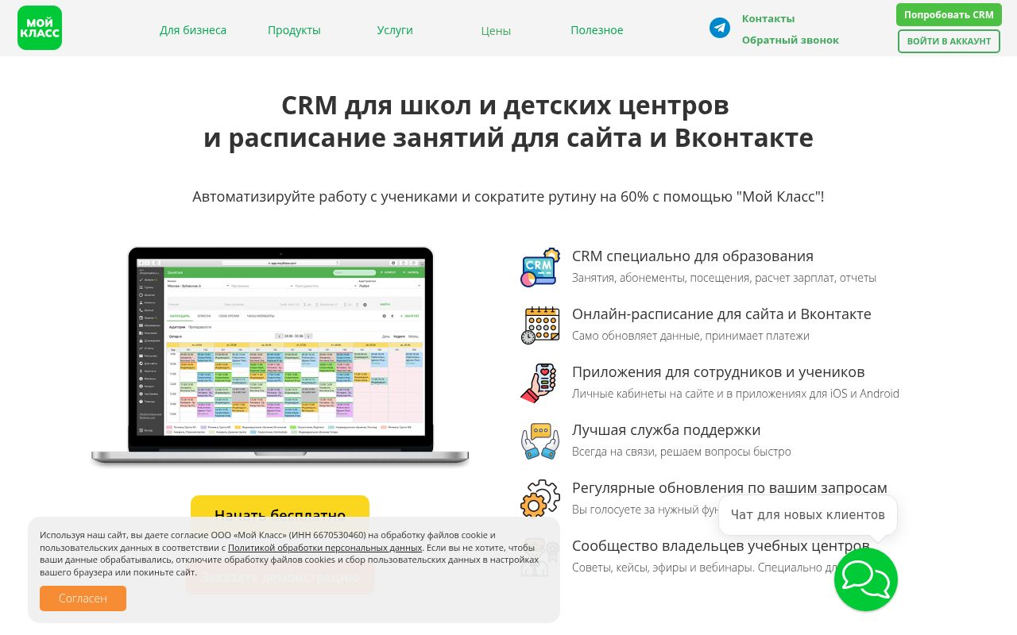Open the Контакты link
1017x635 pixels.
tap(768, 18)
